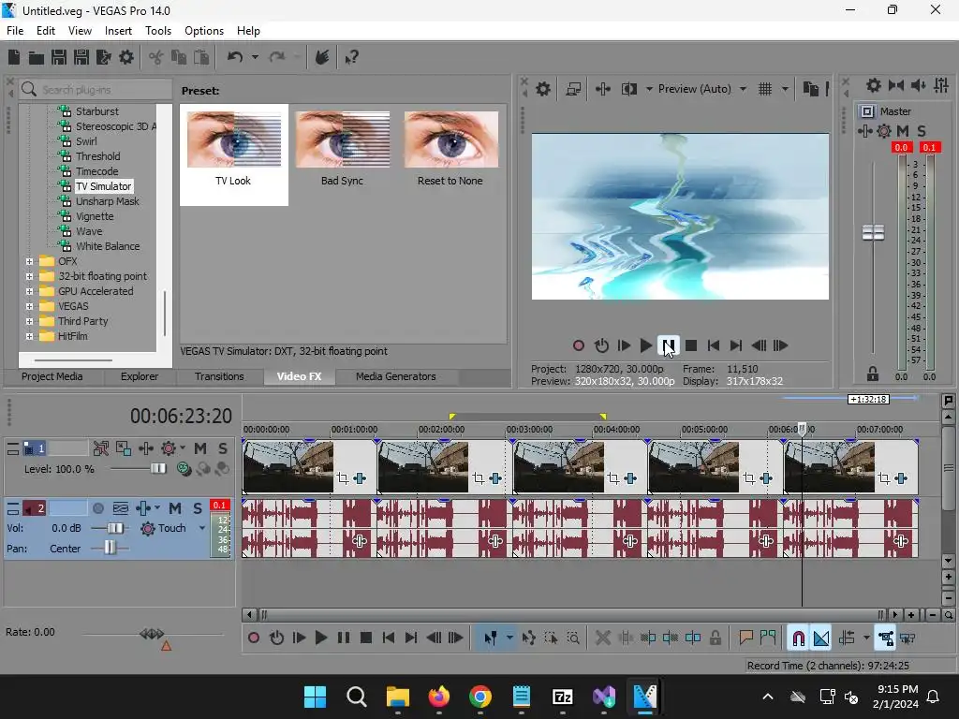959x719 pixels.
Task: Open video preview properties gear icon
Action: pyautogui.click(x=542, y=89)
